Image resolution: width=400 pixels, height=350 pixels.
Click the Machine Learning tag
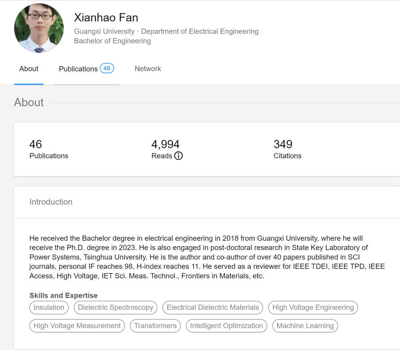pos(305,326)
